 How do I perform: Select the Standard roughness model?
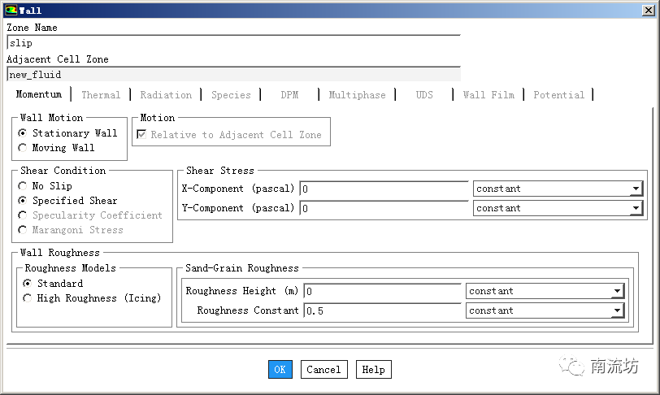[28, 284]
